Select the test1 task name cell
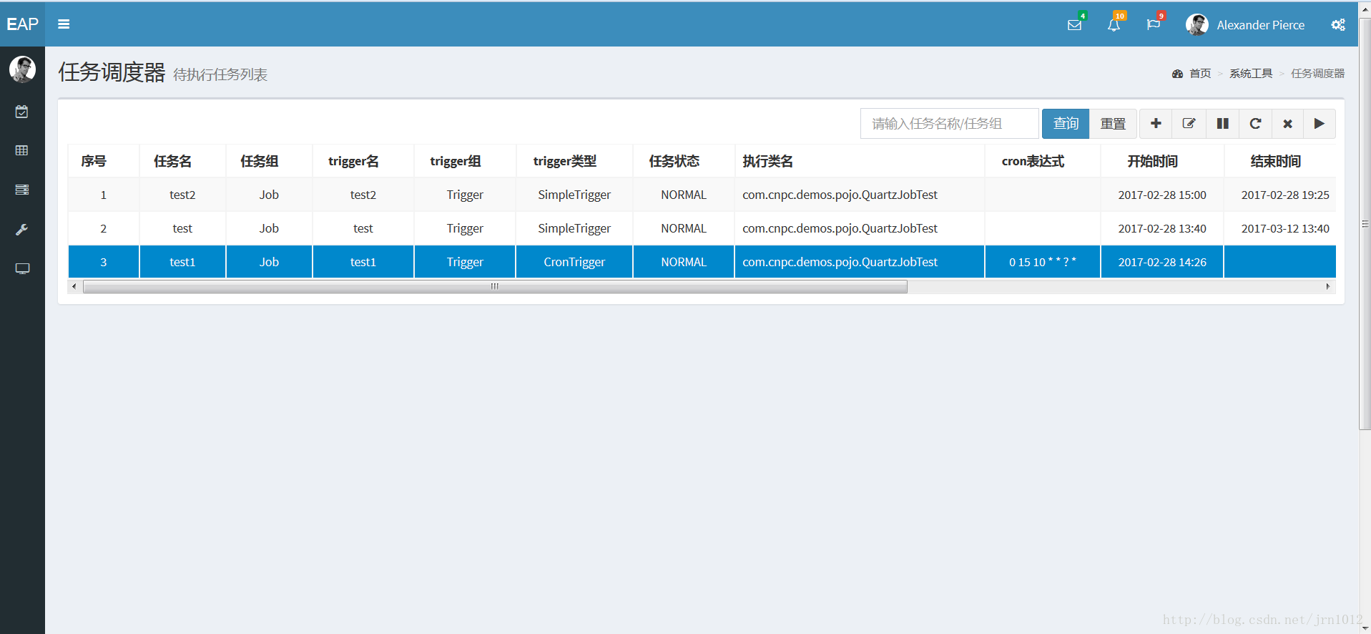This screenshot has height=634, width=1371. (x=182, y=262)
